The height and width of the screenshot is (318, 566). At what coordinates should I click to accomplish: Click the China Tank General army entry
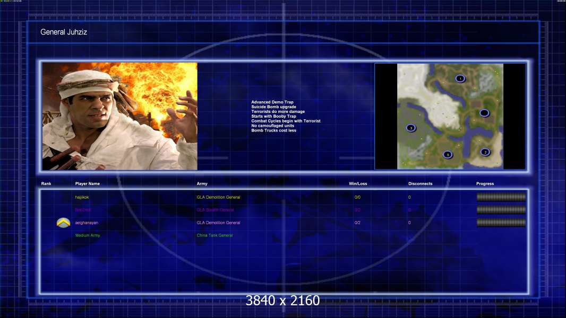tap(215, 235)
